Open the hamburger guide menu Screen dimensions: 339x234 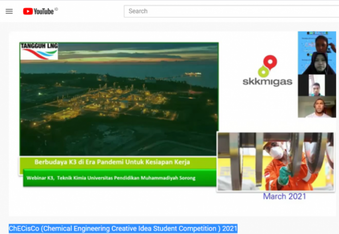pos(9,11)
